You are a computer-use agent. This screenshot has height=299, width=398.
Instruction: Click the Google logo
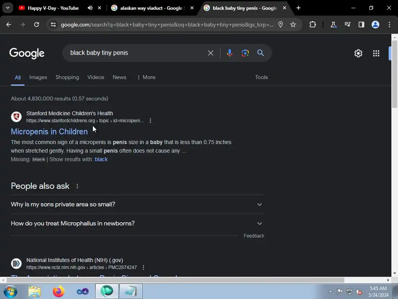click(x=27, y=53)
